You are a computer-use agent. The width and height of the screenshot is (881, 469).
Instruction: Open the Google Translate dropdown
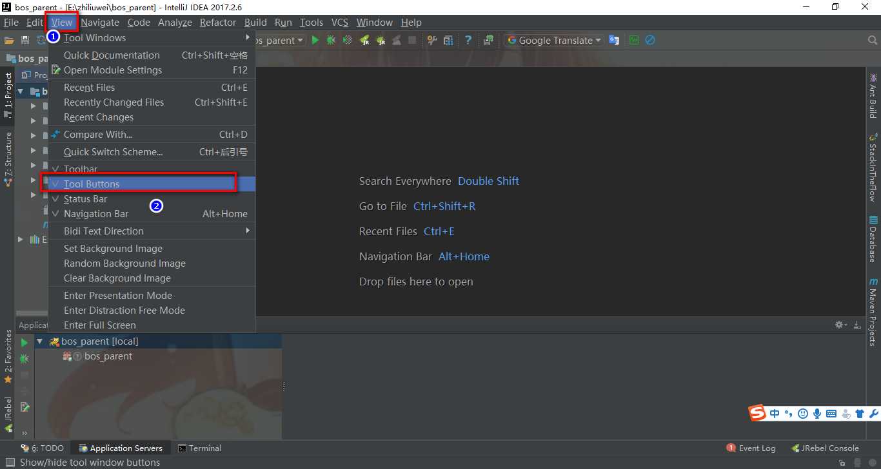tap(553, 40)
